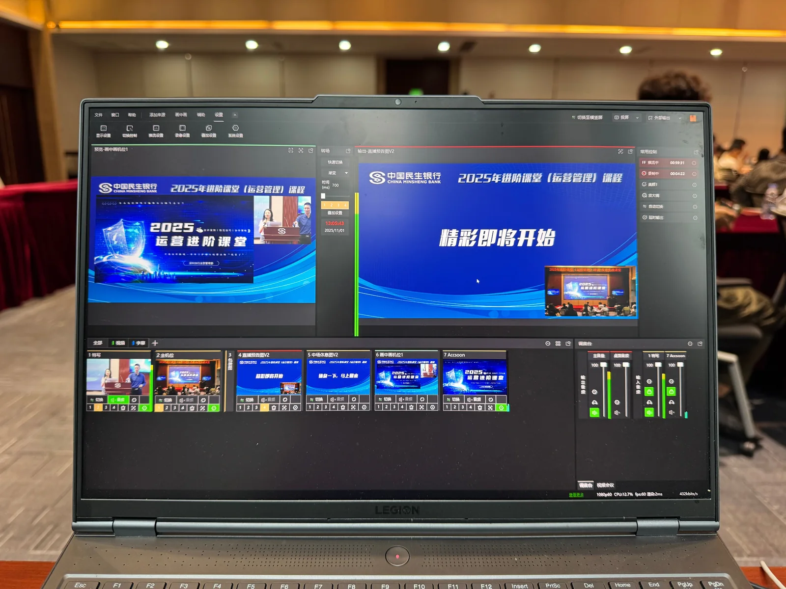
Task: Open 系统设置 system settings icon
Action: pos(235,131)
